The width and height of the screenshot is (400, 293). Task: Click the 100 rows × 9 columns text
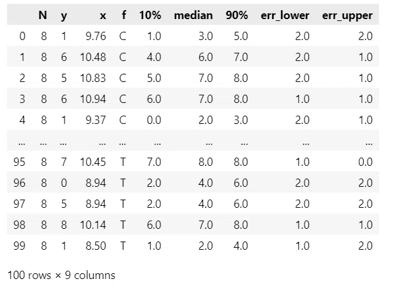[61, 275]
